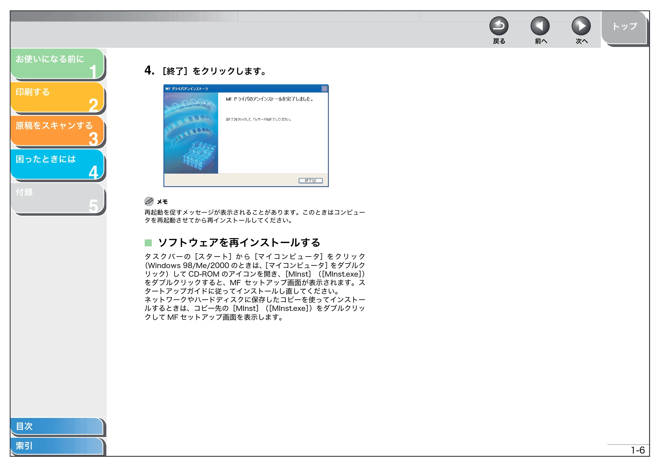The width and height of the screenshot is (659, 466).
Task: Open chapter 3 原稿をスキャンする tab
Action: [x=58, y=131]
